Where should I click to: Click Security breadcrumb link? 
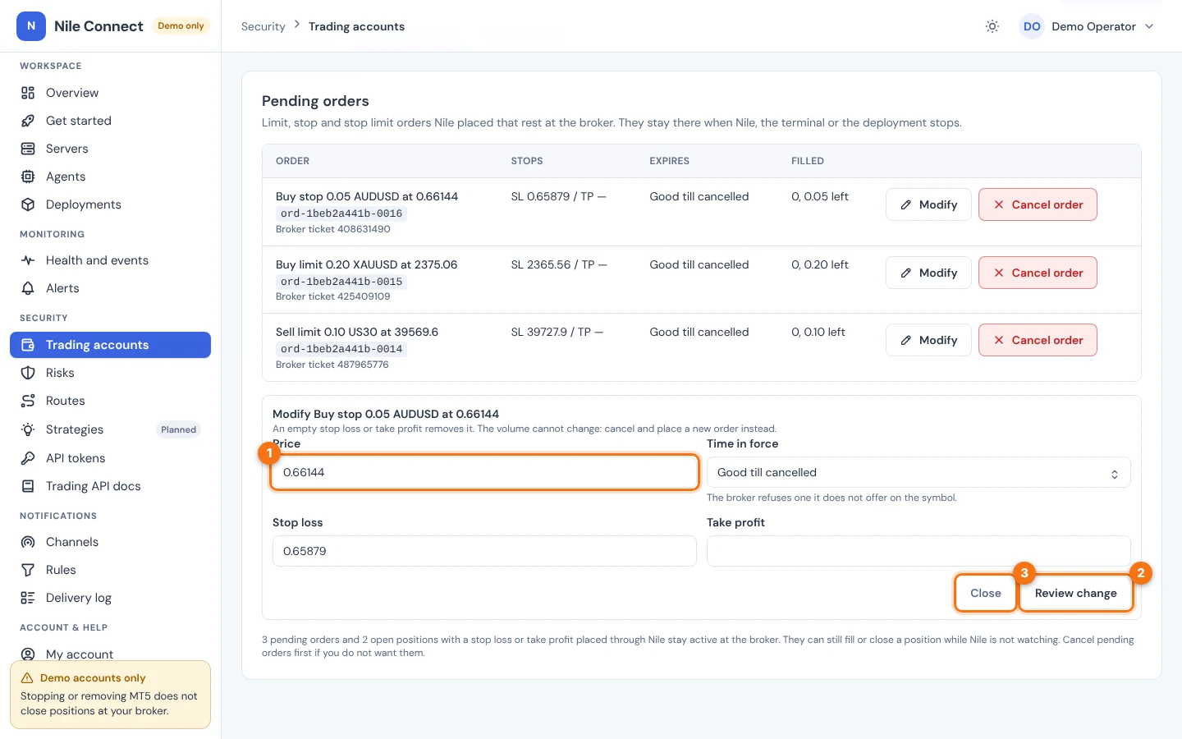(263, 26)
